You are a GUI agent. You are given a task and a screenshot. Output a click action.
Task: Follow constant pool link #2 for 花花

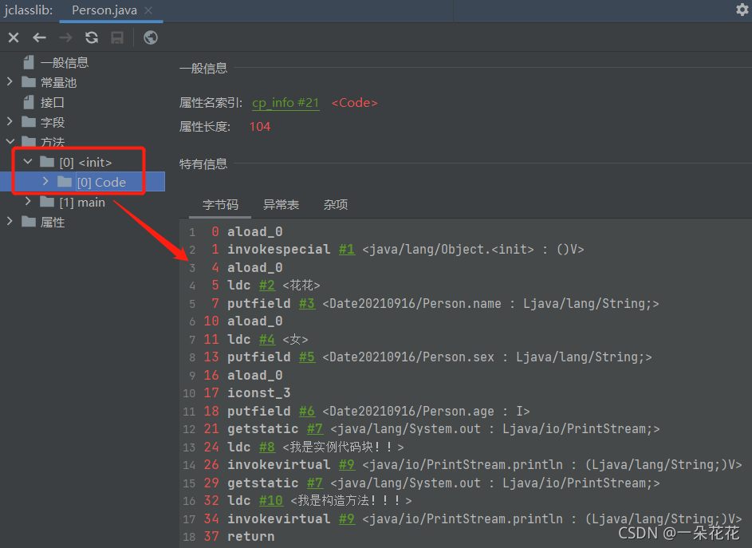[x=266, y=286]
